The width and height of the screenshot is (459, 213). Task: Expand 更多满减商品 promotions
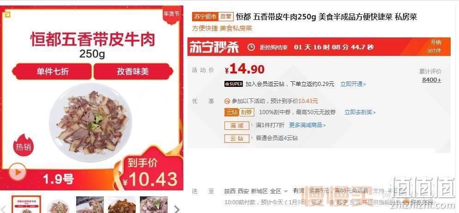click(x=308, y=125)
